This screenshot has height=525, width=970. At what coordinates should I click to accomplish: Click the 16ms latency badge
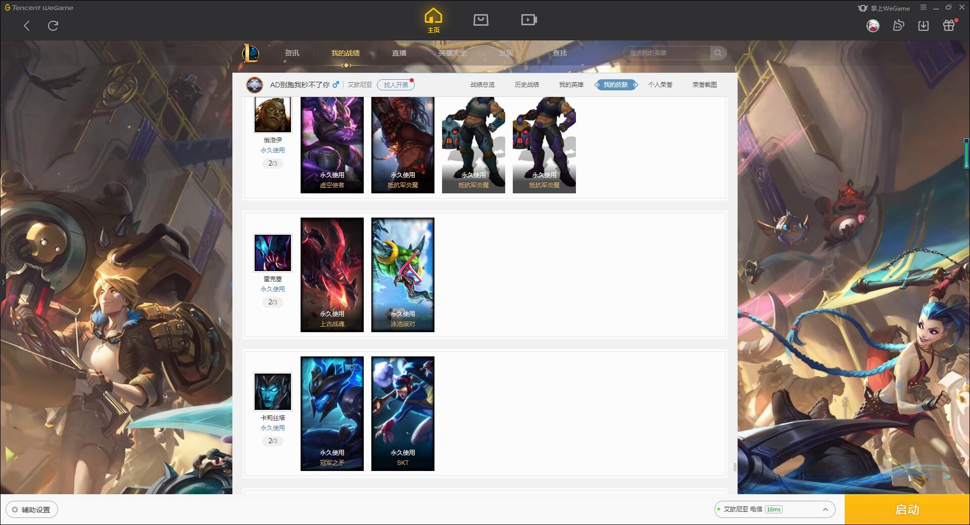point(773,509)
